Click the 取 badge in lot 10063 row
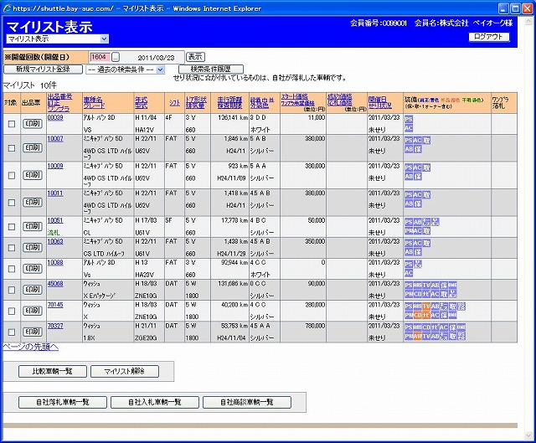 (426, 244)
